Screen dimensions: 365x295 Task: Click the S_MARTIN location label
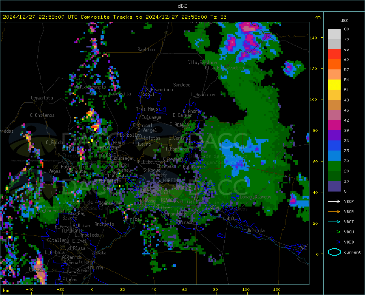tap(168, 181)
